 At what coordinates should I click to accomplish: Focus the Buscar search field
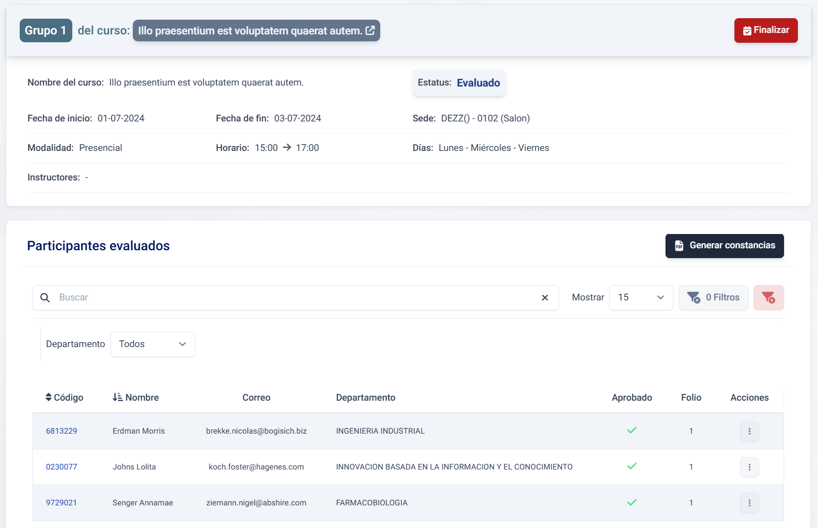295,297
